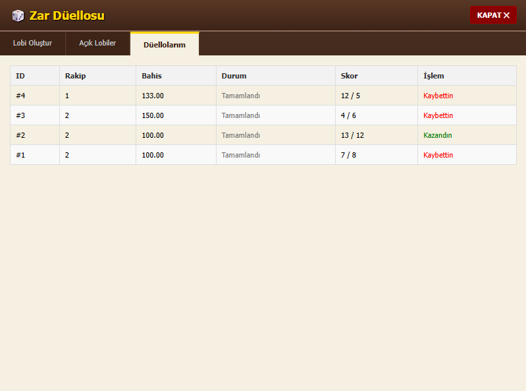
Task: Click Kaybettin result in row #4
Action: tap(438, 96)
